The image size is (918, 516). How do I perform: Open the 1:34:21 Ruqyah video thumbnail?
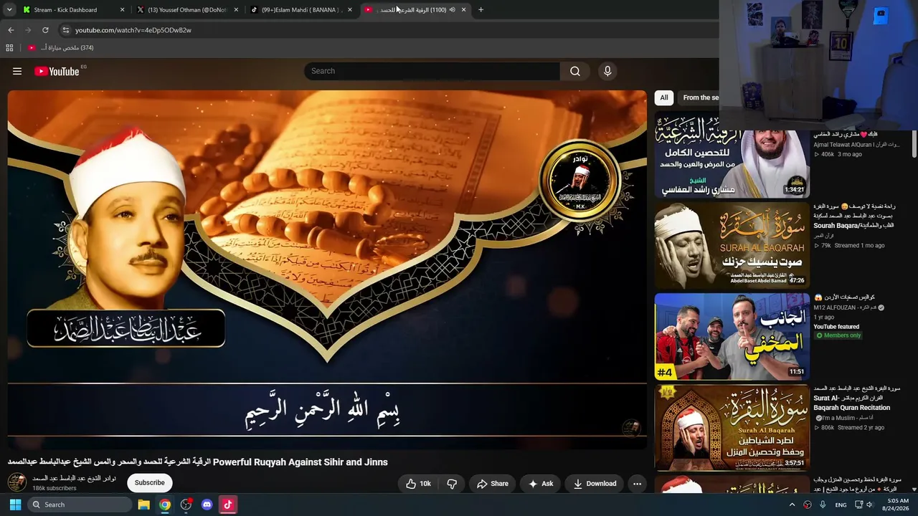732,154
